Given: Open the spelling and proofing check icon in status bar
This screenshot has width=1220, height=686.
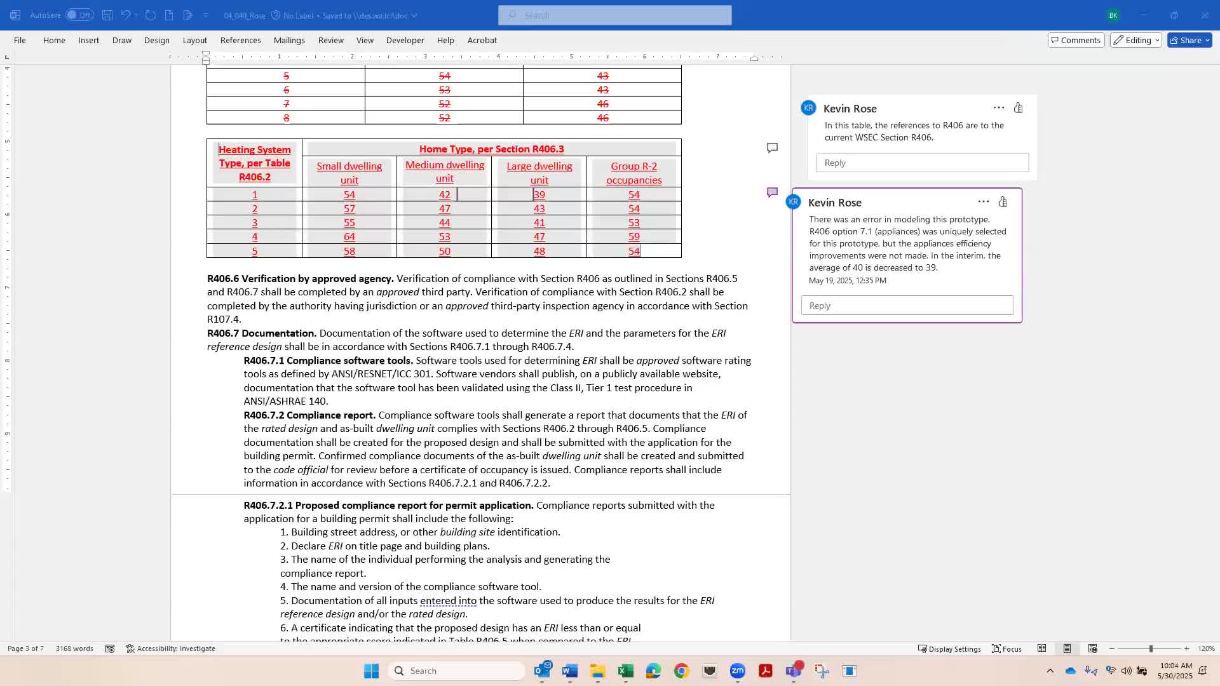Looking at the screenshot, I should pos(110,649).
